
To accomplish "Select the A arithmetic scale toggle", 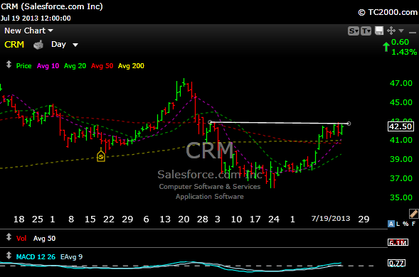I will point(391,224).
